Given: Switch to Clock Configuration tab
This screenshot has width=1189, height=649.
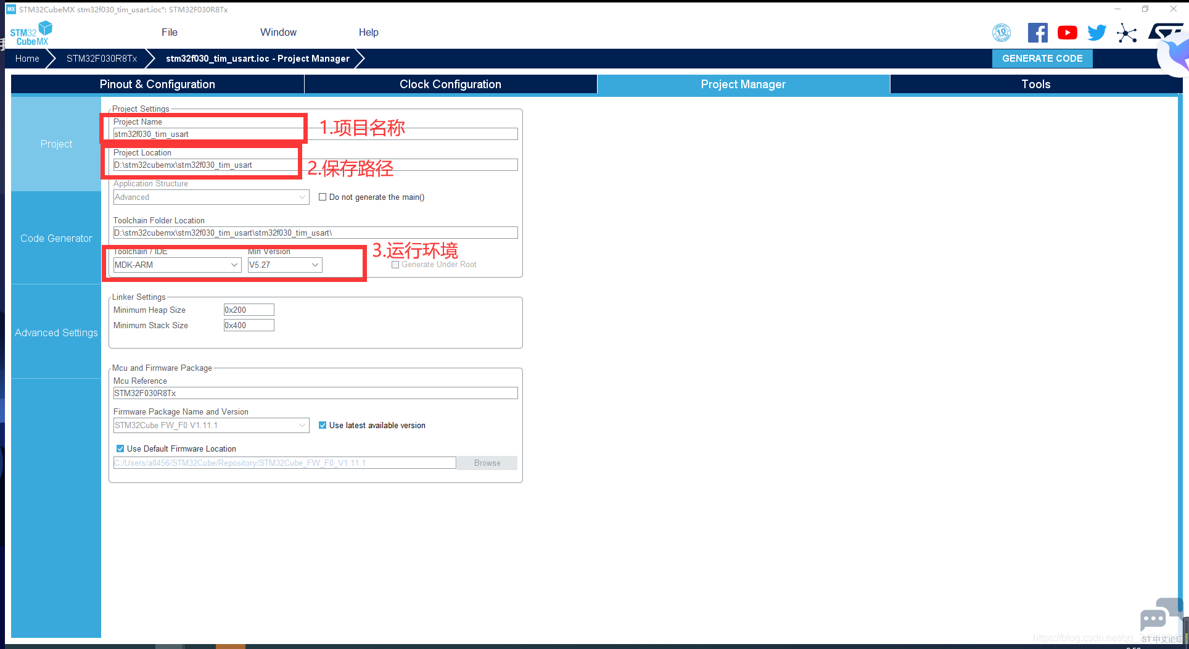Looking at the screenshot, I should 450,85.
